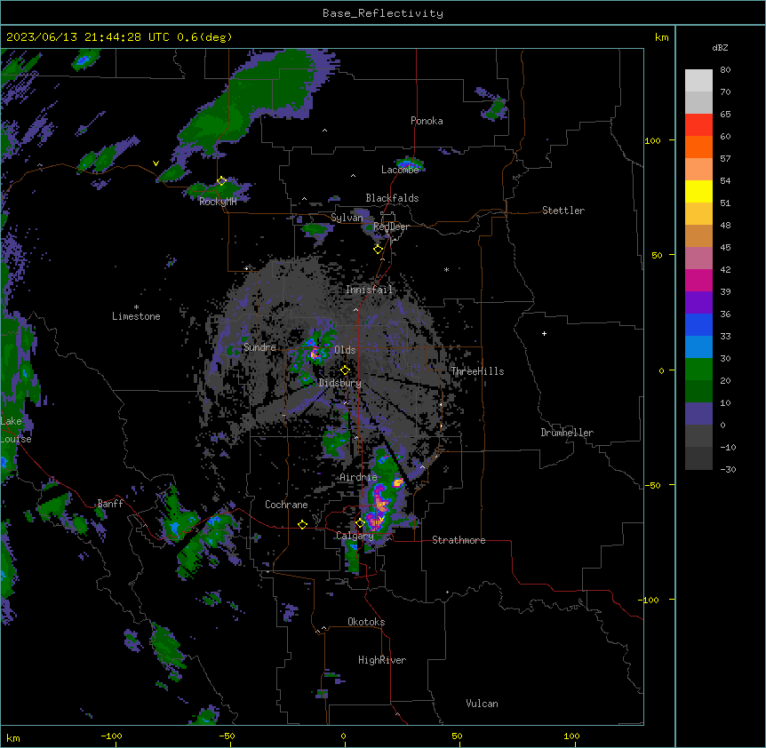Click the yellow diamond marker under Cochrane

[x=302, y=524]
